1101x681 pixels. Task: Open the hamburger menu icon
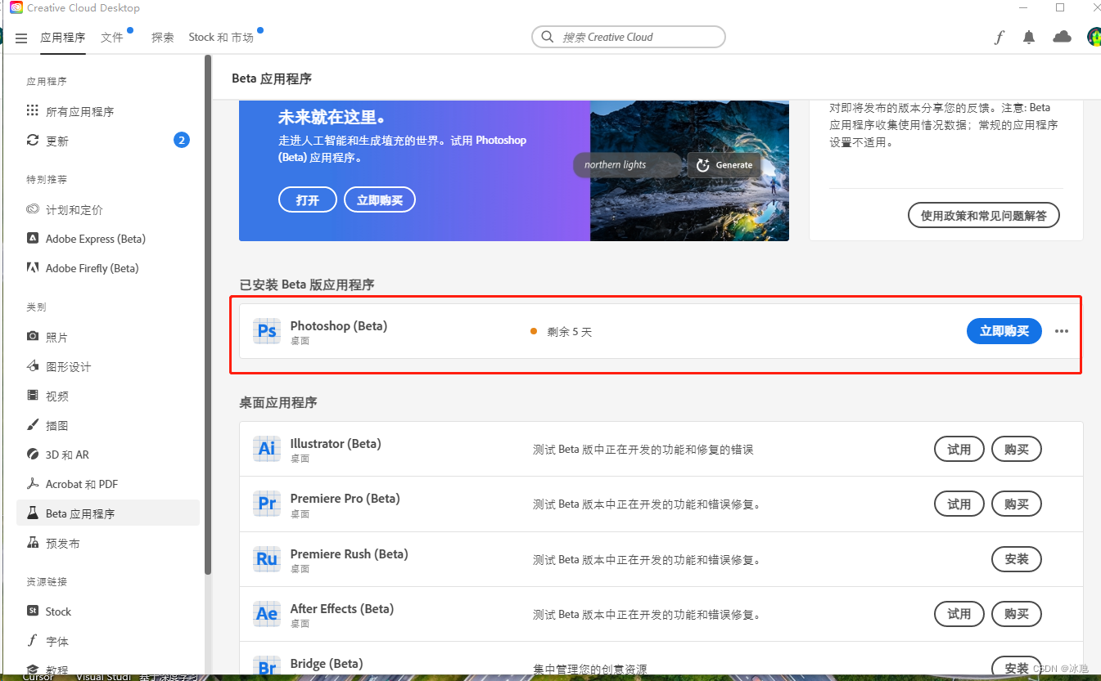(21, 38)
